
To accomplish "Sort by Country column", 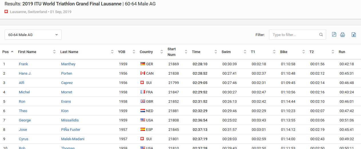I will 151,52.
